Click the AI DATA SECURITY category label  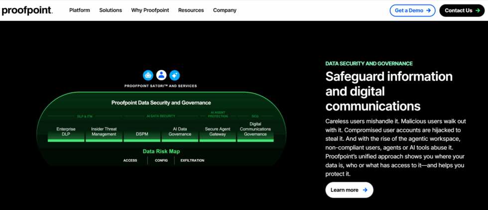pyautogui.click(x=161, y=116)
